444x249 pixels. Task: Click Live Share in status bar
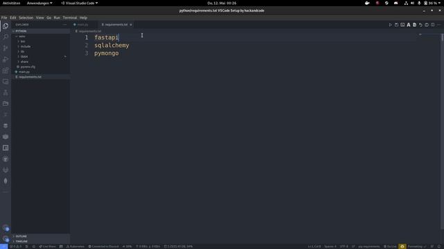(x=47, y=246)
